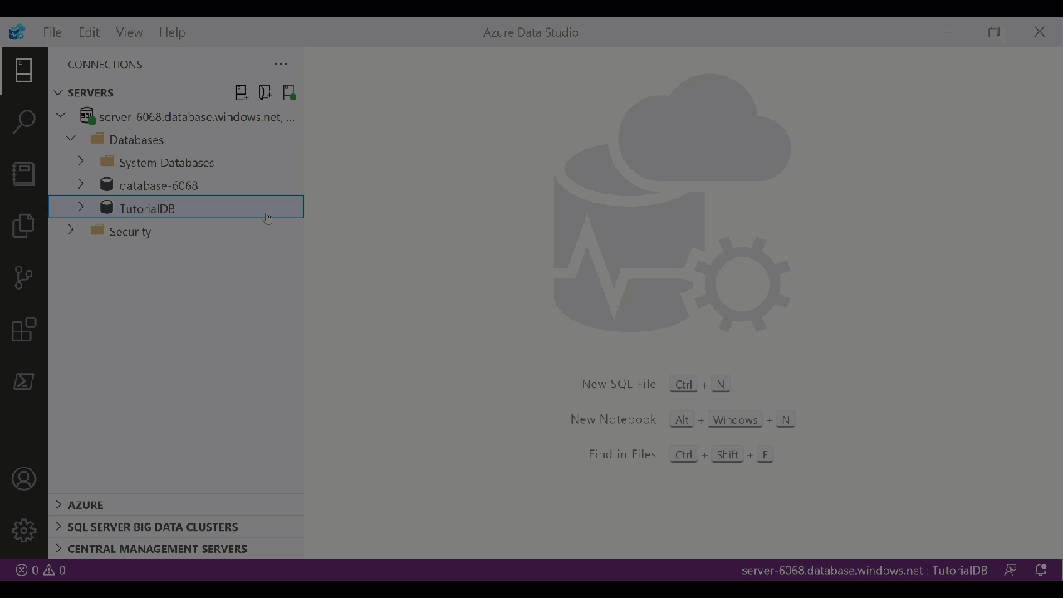Viewport: 1063px width, 598px height.
Task: Click the Windows key hint
Action: pos(735,419)
